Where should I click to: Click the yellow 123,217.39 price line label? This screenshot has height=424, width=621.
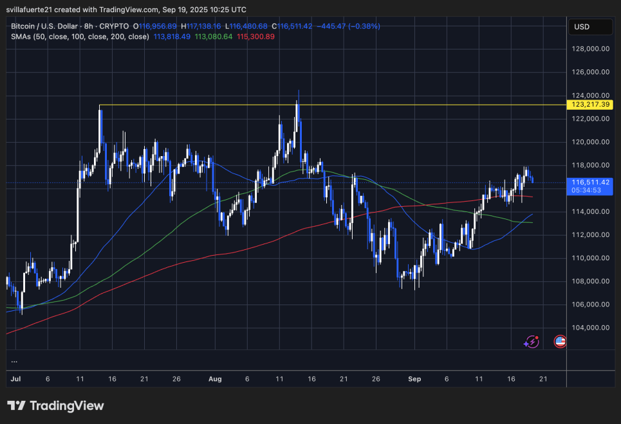click(x=589, y=104)
